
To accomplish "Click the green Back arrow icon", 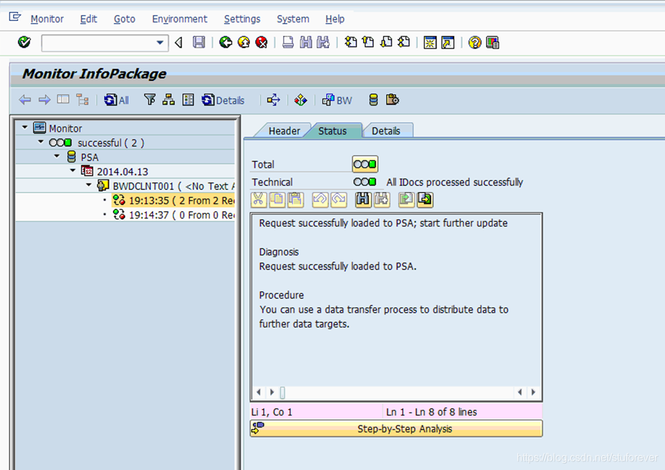I will tap(226, 42).
